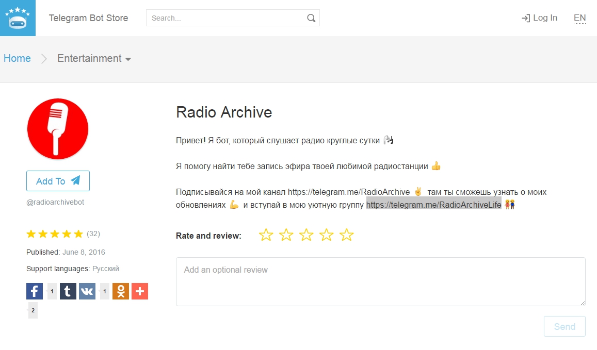
Task: Share on Tumblr icon
Action: (x=68, y=291)
